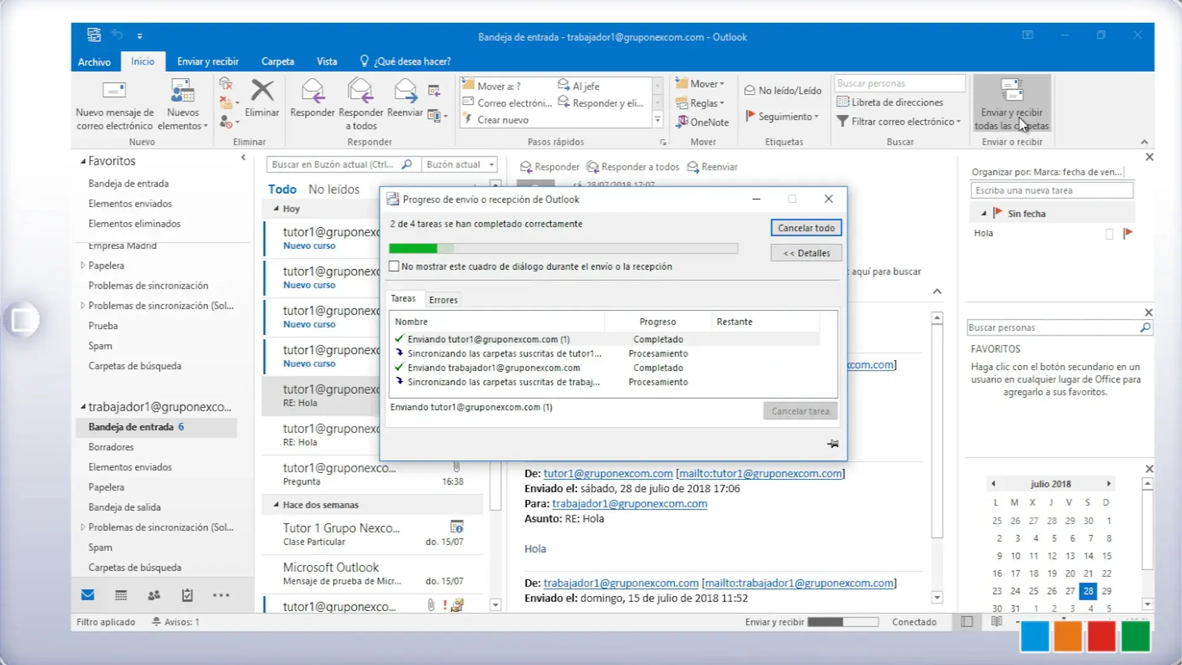Click the send/receive progress bar
The width and height of the screenshot is (1182, 665).
click(x=563, y=248)
